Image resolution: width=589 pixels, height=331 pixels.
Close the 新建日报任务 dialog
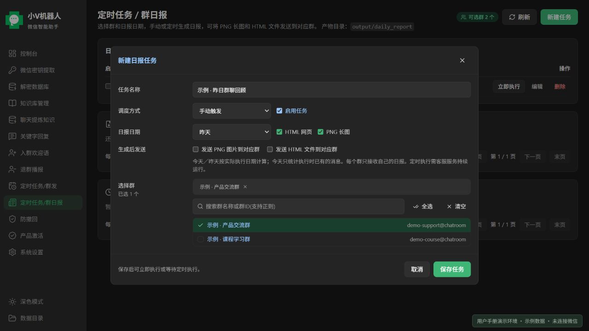tap(462, 60)
